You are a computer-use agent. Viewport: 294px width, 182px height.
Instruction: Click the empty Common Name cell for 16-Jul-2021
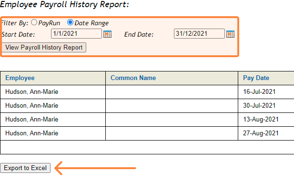pyautogui.click(x=172, y=92)
